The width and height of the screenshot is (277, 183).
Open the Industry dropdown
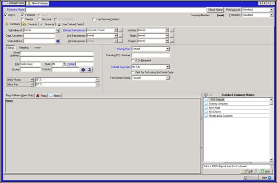point(167,30)
